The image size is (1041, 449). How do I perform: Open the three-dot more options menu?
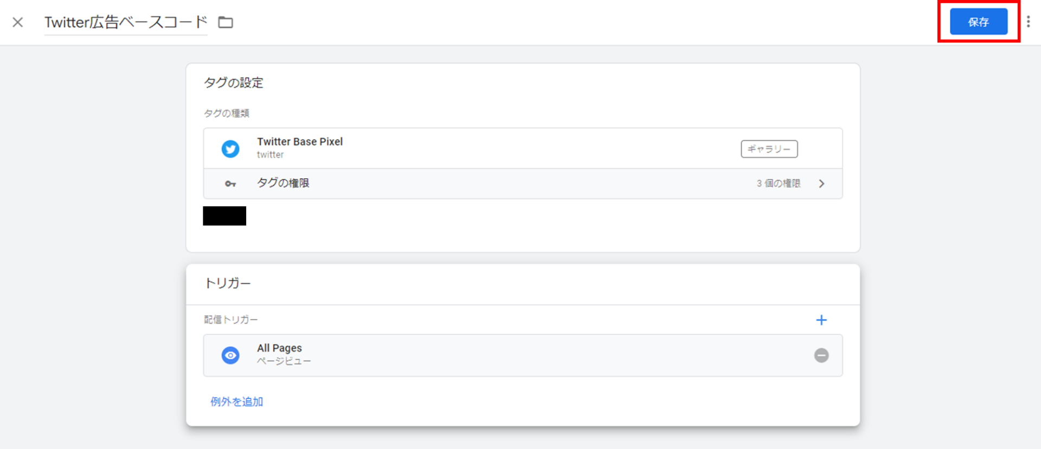[1028, 22]
